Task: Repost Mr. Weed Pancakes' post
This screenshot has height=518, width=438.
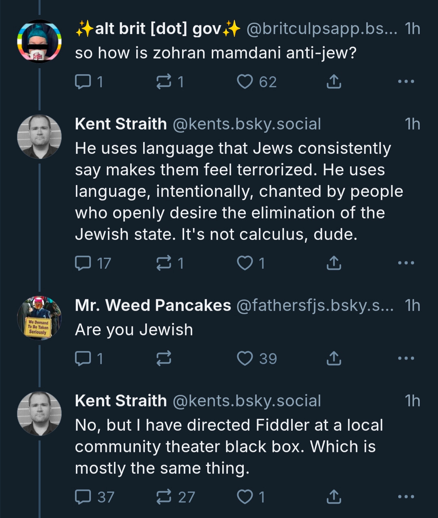Action: pyautogui.click(x=164, y=358)
